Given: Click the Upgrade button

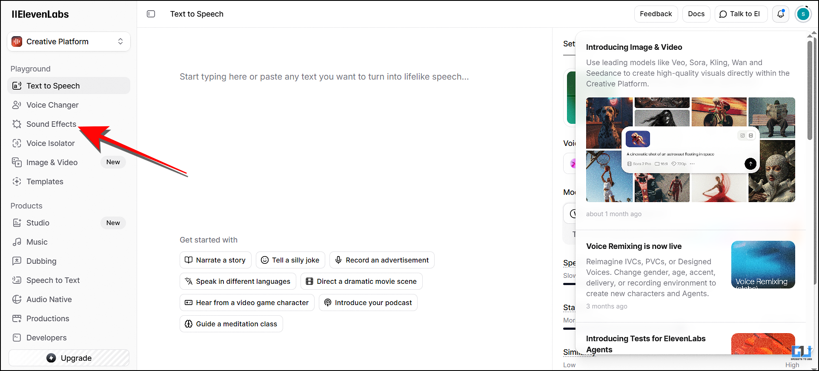Looking at the screenshot, I should (69, 358).
